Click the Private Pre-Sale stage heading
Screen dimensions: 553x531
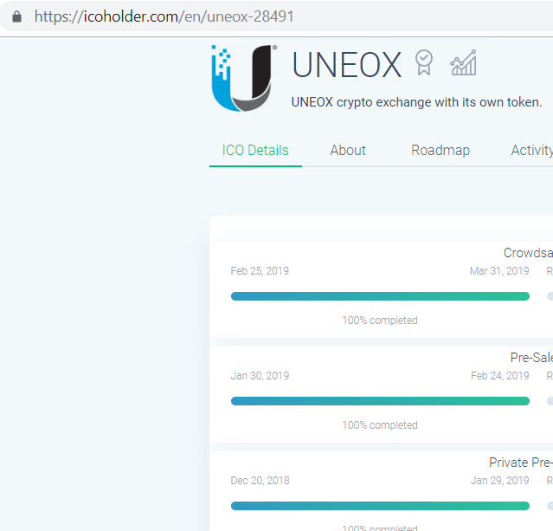pos(521,463)
